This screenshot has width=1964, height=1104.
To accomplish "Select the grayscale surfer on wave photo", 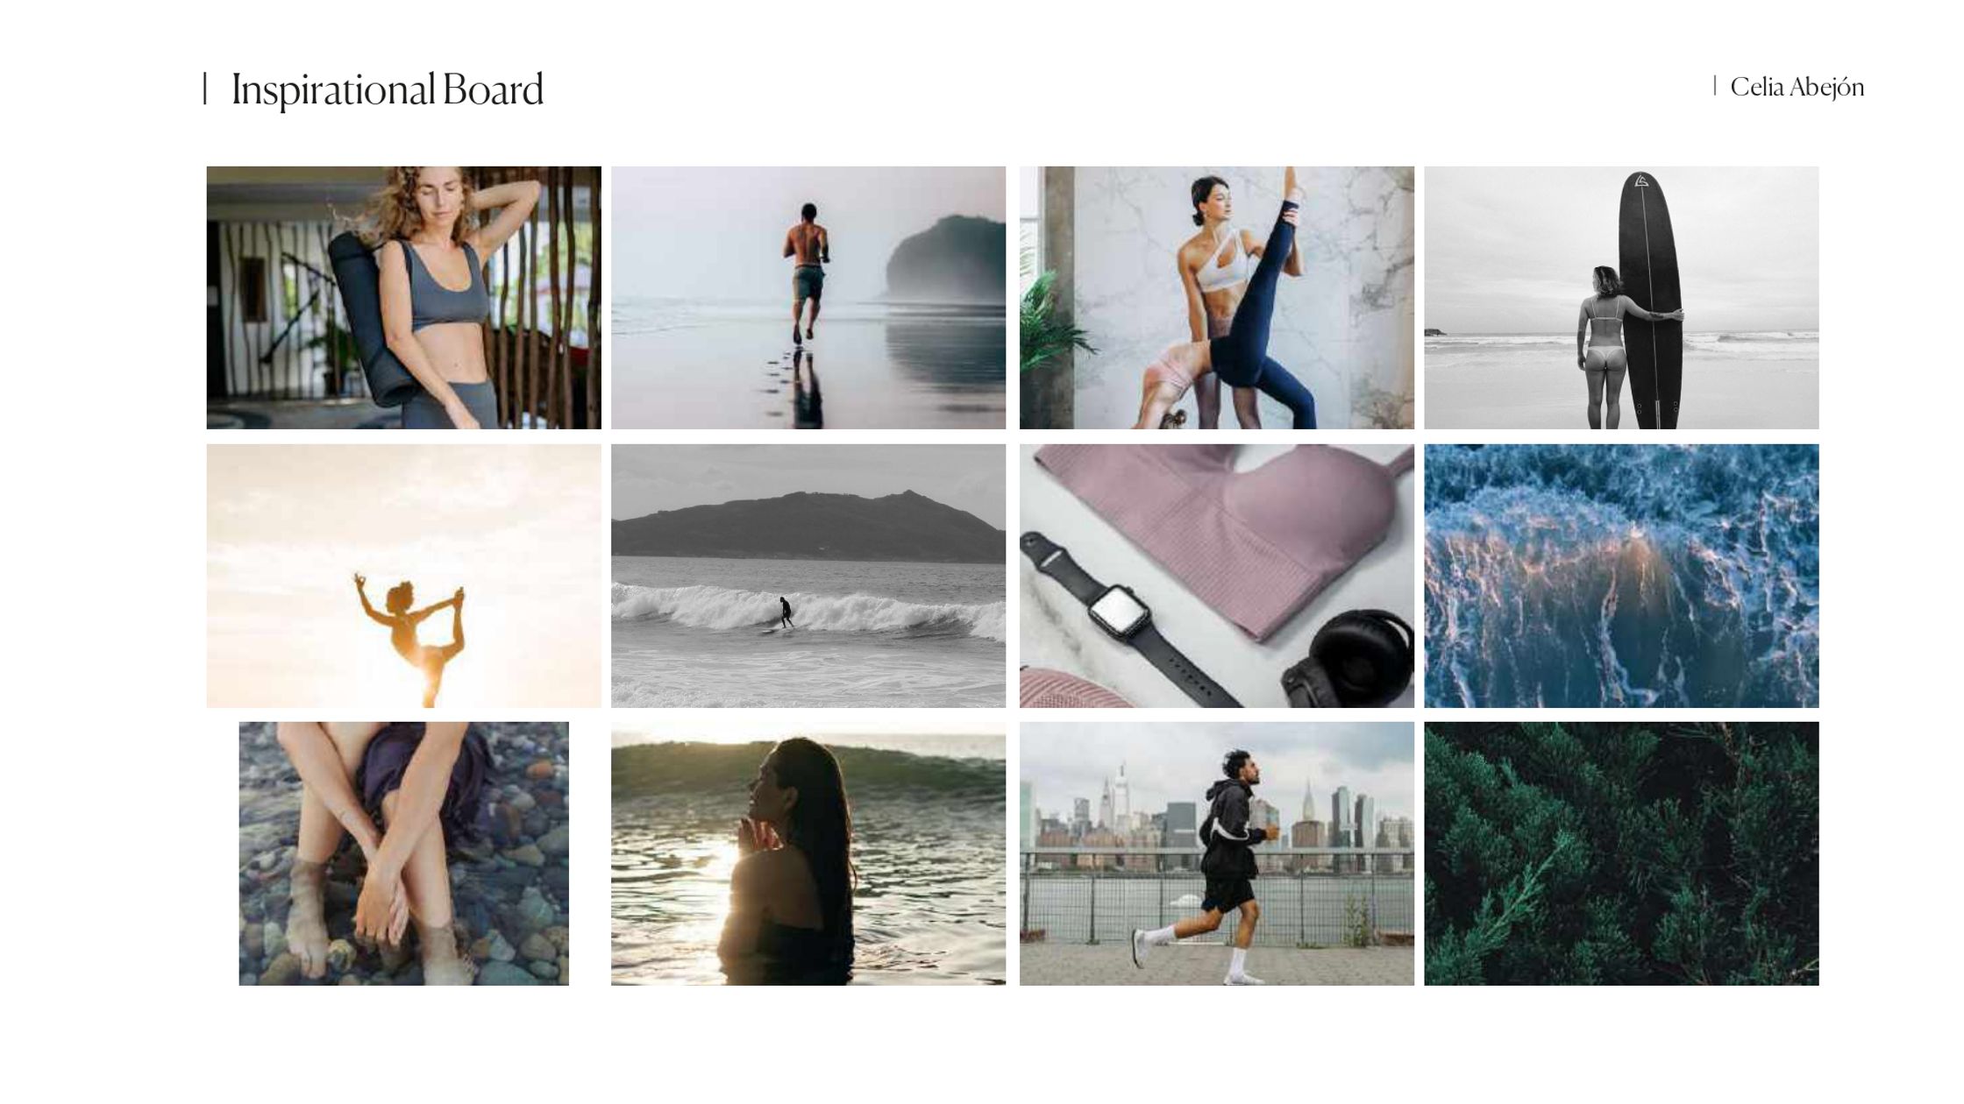I will [x=808, y=576].
